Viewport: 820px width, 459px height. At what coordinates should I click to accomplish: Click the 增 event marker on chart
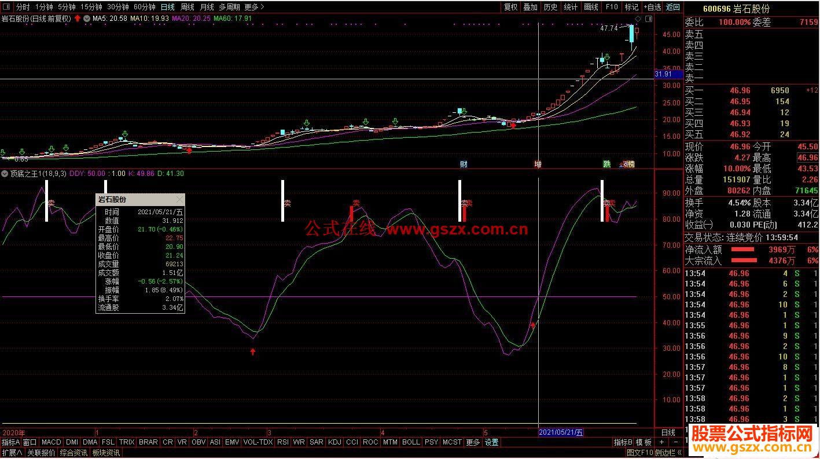click(538, 164)
